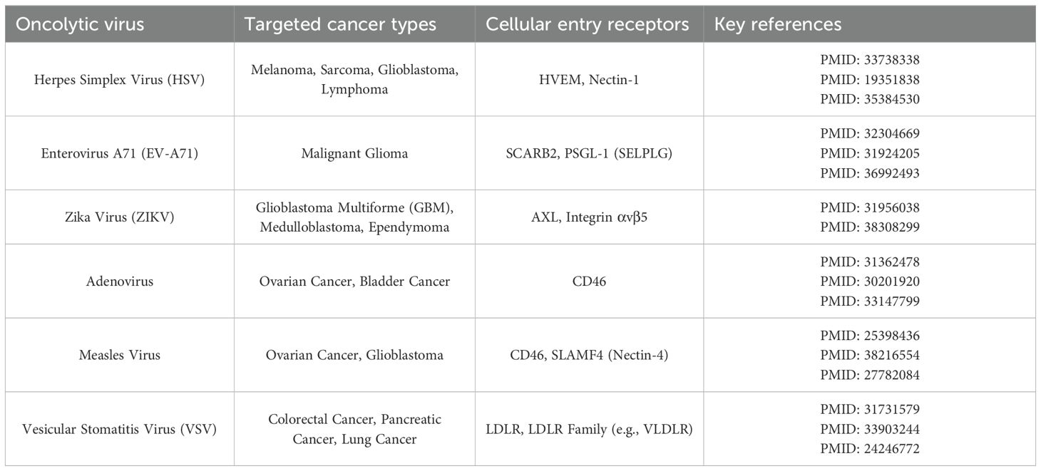
Task: Select the 'Cellular entry receptors' header
Action: (x=588, y=24)
